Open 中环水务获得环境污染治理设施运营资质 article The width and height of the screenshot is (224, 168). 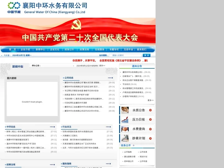23,152
